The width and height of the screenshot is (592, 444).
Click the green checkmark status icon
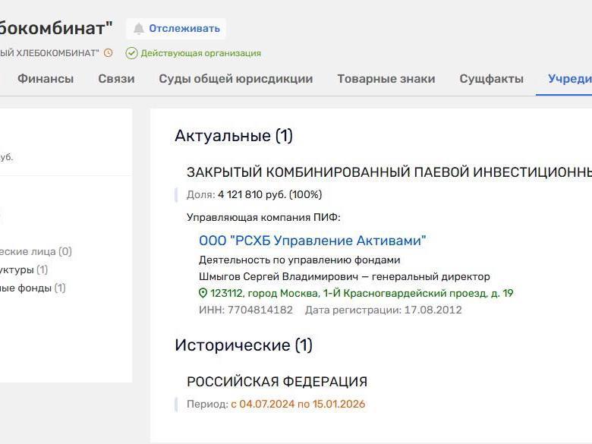131,53
